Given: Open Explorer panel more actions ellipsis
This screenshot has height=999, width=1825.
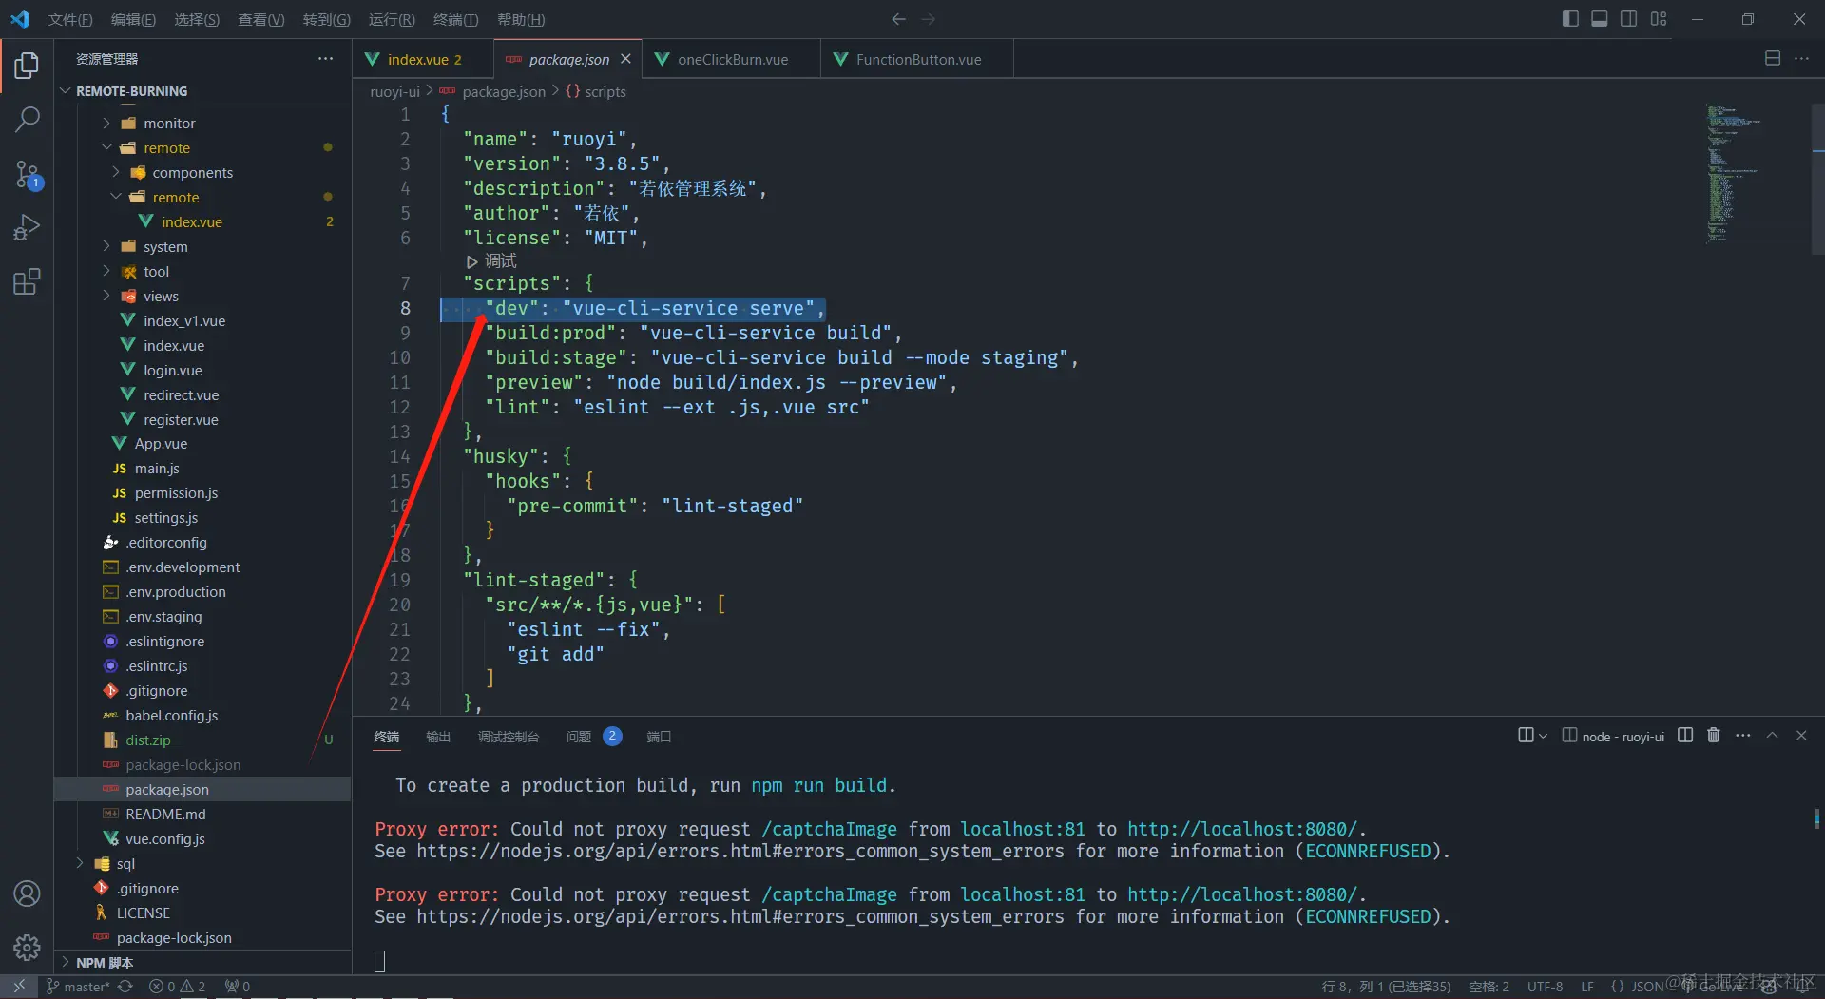Looking at the screenshot, I should 325,59.
